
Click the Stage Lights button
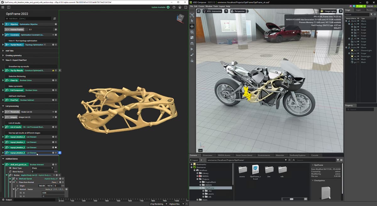point(328,11)
